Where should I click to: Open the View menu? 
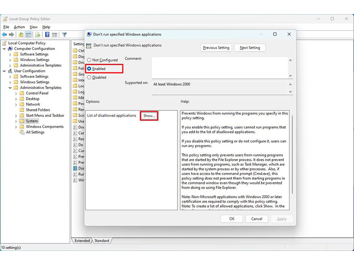pos(34,27)
